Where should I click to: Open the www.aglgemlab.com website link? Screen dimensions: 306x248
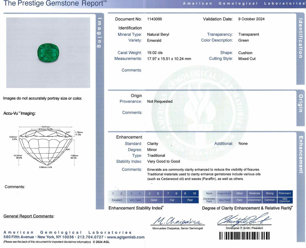pyautogui.click(x=126, y=237)
